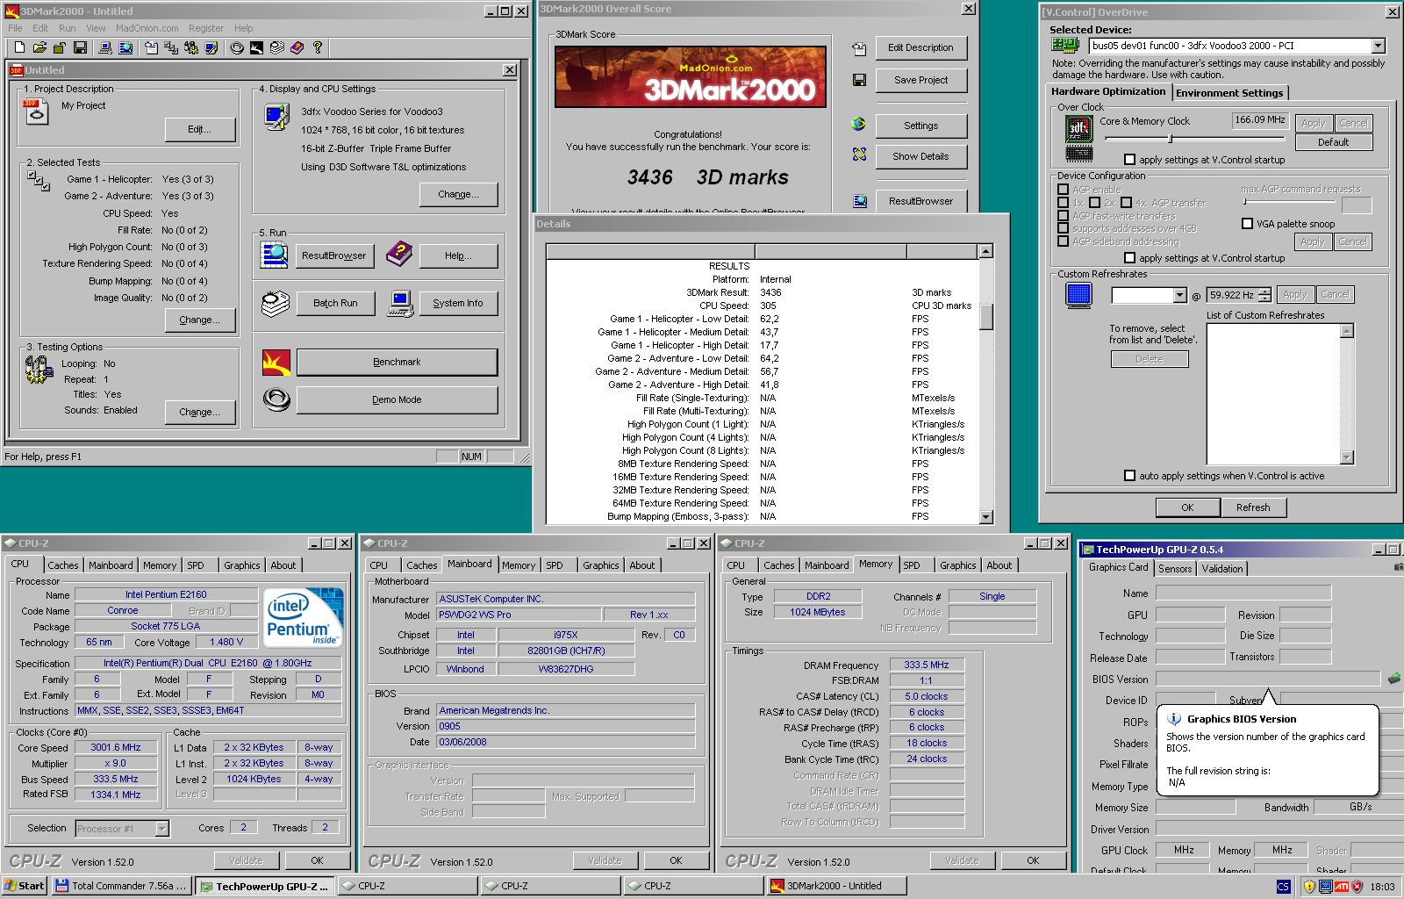Click the icon beside Edit Description button
The width and height of the screenshot is (1404, 899).
[859, 48]
